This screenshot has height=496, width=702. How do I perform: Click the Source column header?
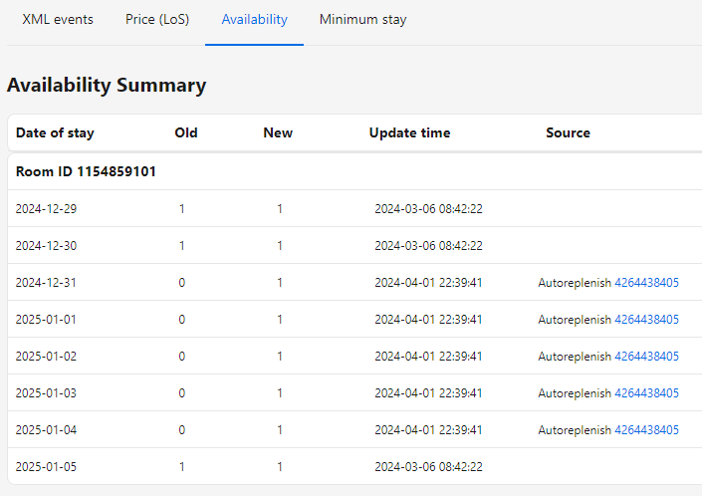pyautogui.click(x=568, y=132)
